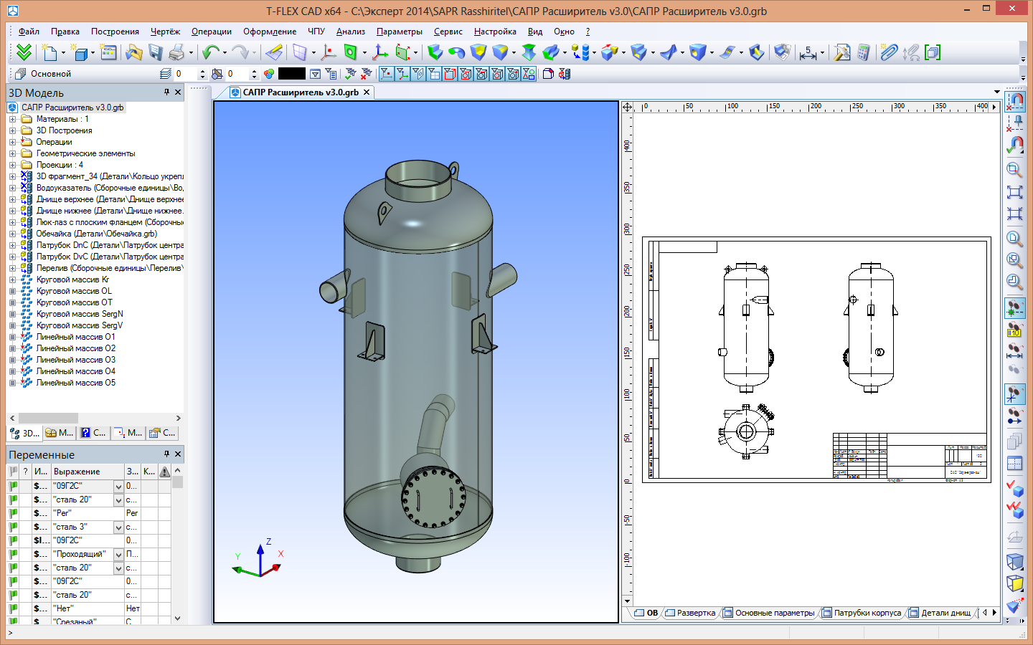
Task: Toggle the green flag for "Нет" variable row
Action: (x=14, y=608)
